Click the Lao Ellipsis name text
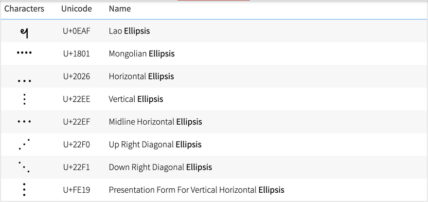 tap(129, 31)
